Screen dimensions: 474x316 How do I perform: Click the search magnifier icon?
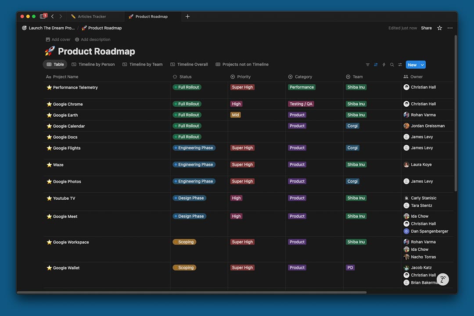pyautogui.click(x=392, y=65)
